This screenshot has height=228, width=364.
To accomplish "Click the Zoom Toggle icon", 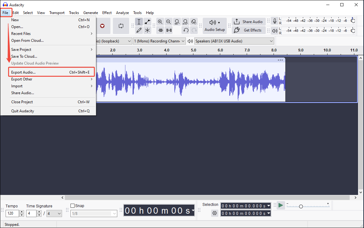I will (194, 22).
